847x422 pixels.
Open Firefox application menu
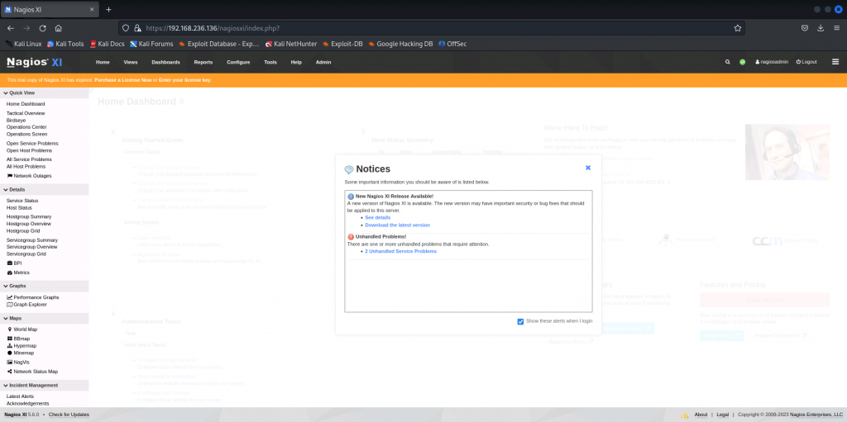coord(836,28)
